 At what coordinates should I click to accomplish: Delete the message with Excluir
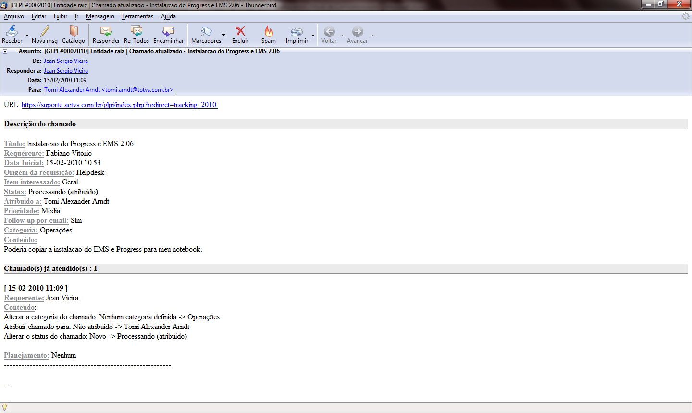(x=240, y=35)
